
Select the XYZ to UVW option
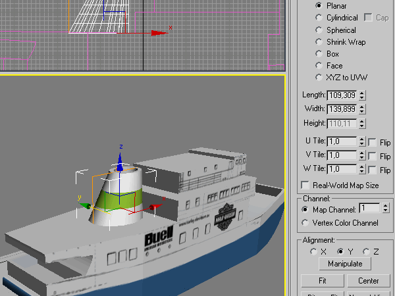click(319, 77)
